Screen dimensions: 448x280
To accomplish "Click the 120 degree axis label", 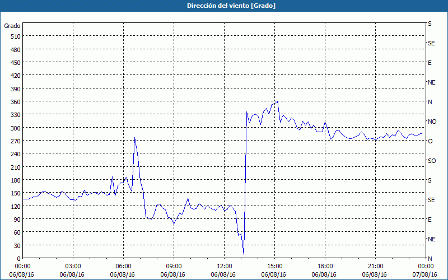I will [16, 206].
